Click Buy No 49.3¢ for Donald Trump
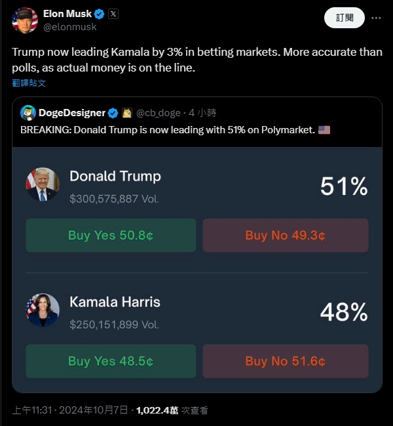 285,235
